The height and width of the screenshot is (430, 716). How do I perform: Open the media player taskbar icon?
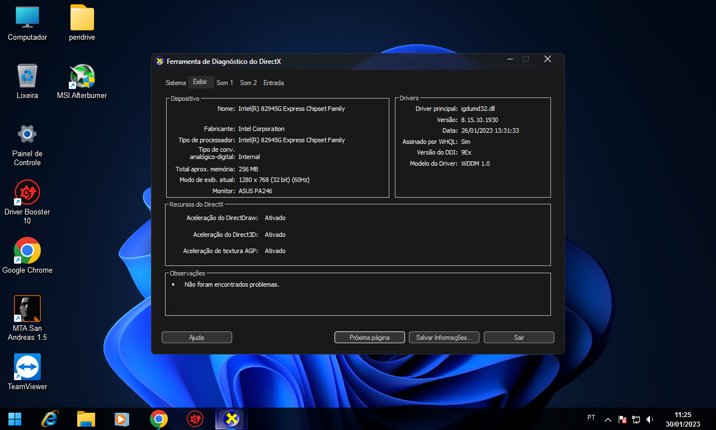[x=122, y=419]
